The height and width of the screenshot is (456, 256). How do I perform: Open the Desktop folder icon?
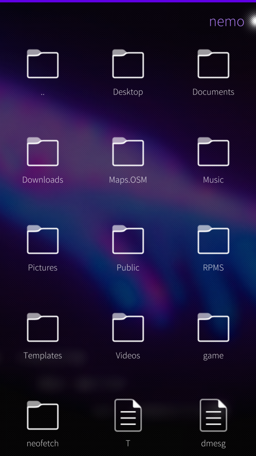(128, 64)
